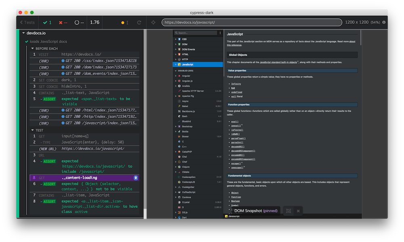Click the failed tests red X counter
The width and height of the screenshot is (404, 242).
[x=63, y=22]
